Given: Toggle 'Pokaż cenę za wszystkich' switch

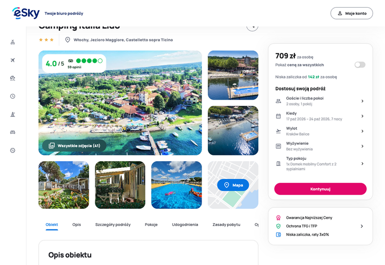Looking at the screenshot, I should [x=360, y=65].
